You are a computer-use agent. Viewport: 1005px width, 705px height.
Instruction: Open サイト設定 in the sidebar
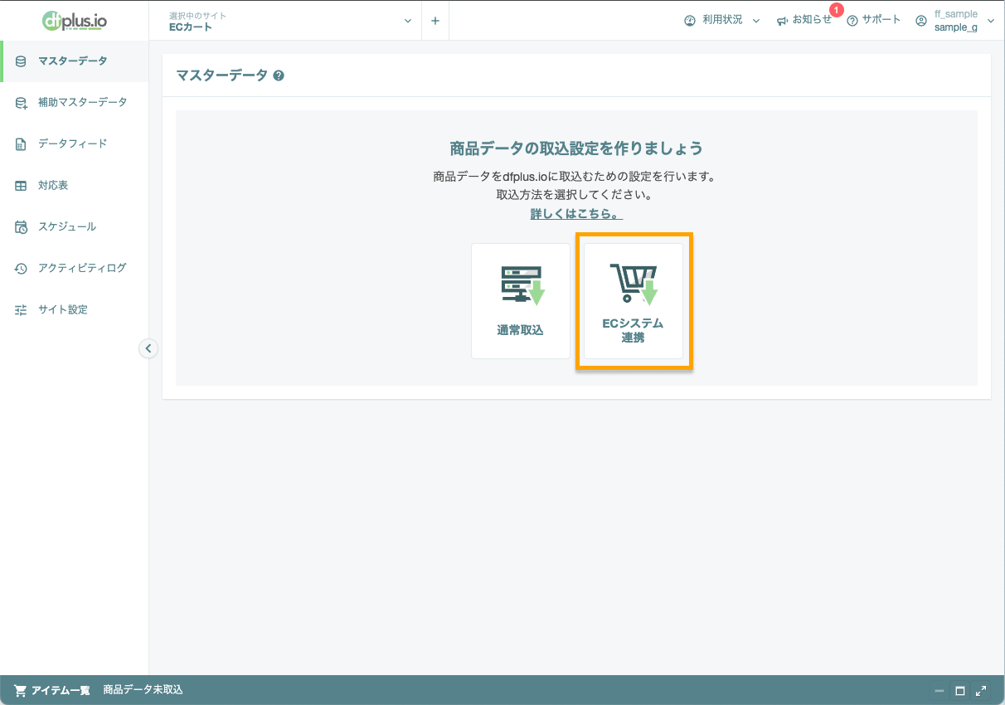[74, 309]
